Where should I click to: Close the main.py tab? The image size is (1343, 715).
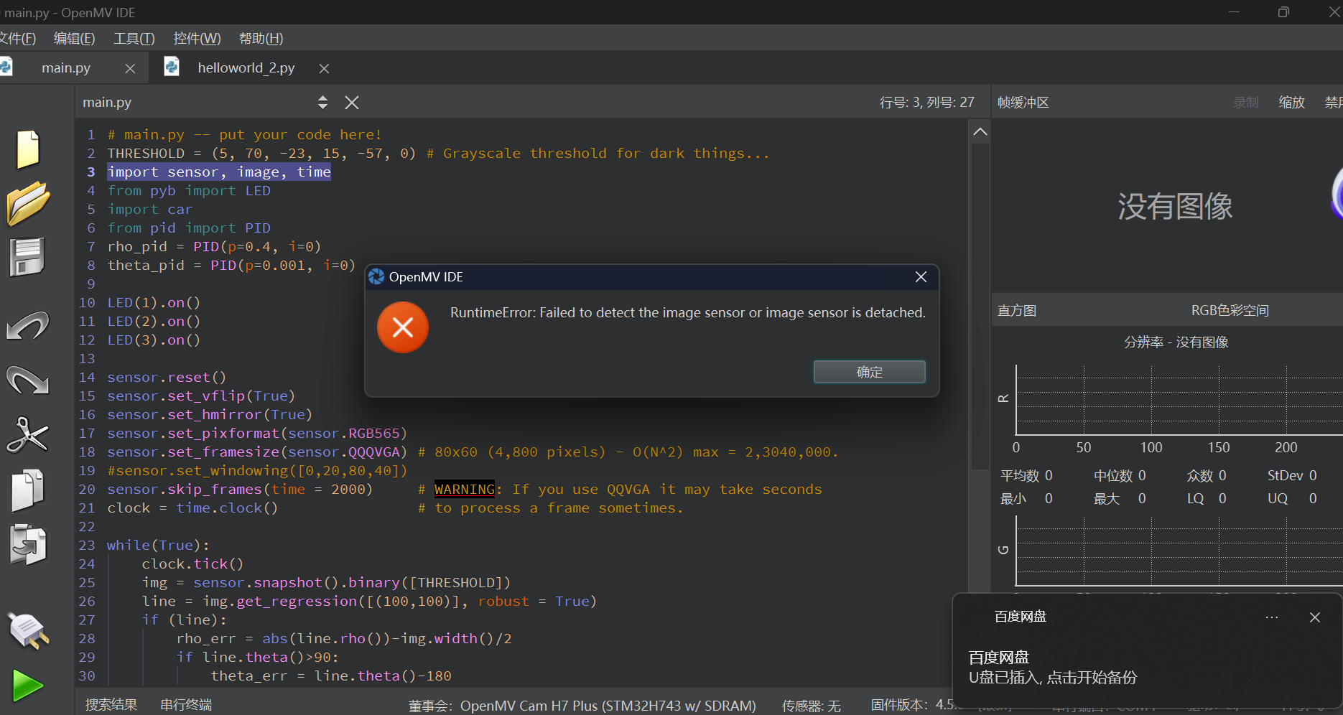coord(130,68)
